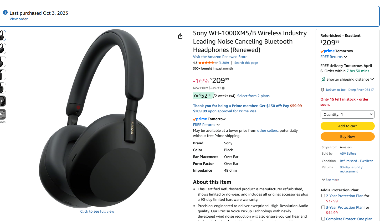This screenshot has height=221, width=380.
Task: Click the share icon above product image
Action: 180,36
